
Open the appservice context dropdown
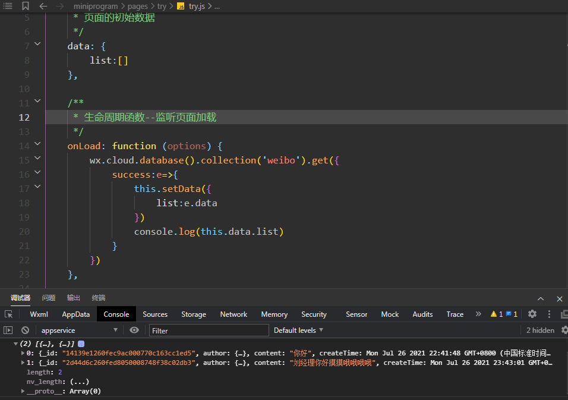pos(79,330)
